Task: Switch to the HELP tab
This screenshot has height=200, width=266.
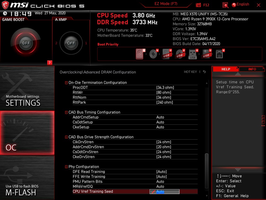Action: [x=226, y=69]
